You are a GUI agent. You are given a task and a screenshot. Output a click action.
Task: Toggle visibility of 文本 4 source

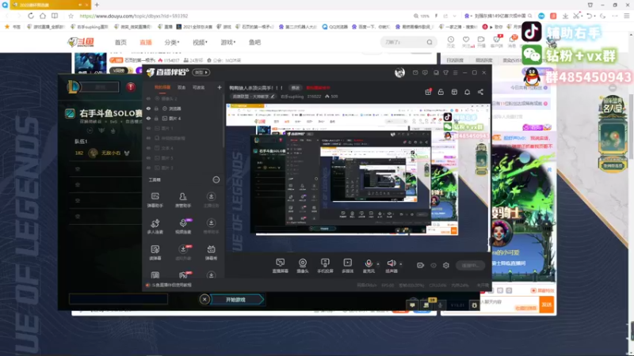148,148
